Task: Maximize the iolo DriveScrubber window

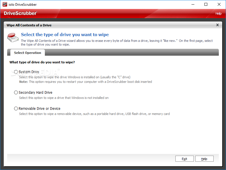Action: [x=206, y=5]
